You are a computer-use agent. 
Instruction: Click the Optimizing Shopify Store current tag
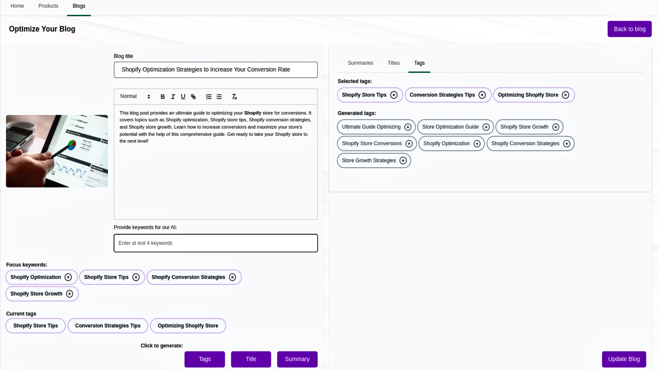coord(188,326)
